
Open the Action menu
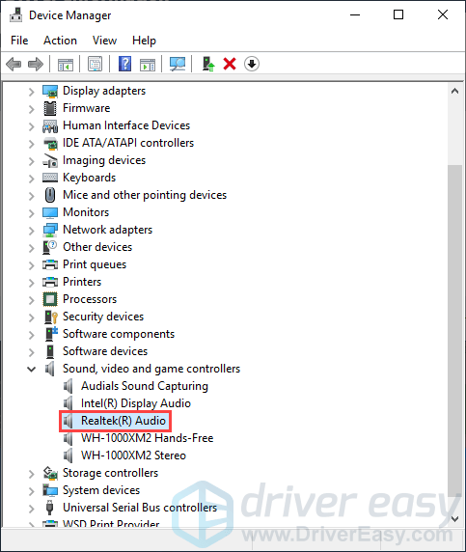pyautogui.click(x=60, y=41)
